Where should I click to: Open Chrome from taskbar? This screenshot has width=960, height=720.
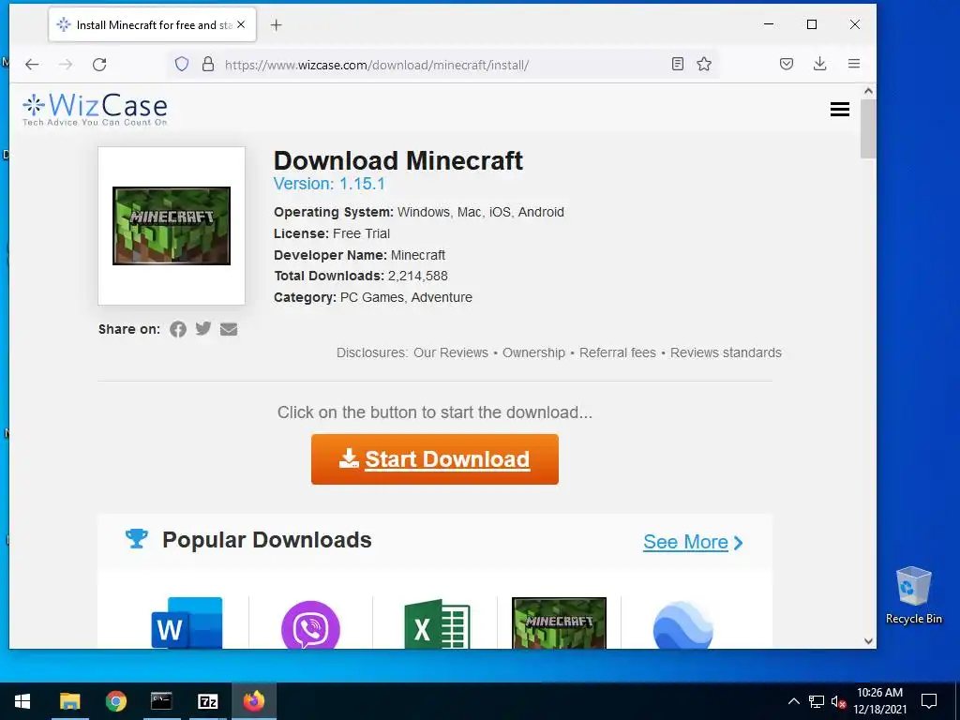click(x=115, y=701)
